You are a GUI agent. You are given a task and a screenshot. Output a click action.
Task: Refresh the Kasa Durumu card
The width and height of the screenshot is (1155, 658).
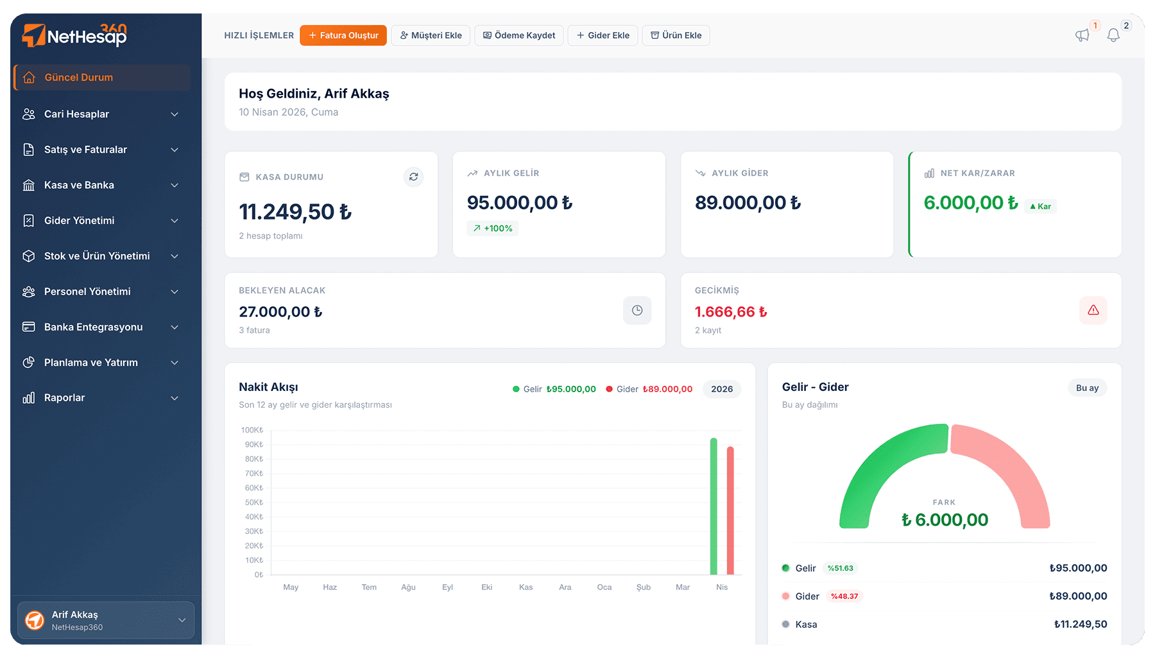pos(414,177)
